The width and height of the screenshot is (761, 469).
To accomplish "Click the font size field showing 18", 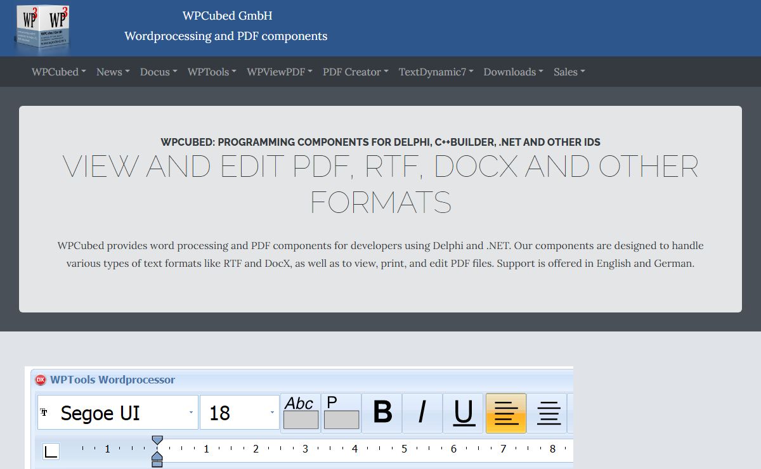I will tap(240, 413).
